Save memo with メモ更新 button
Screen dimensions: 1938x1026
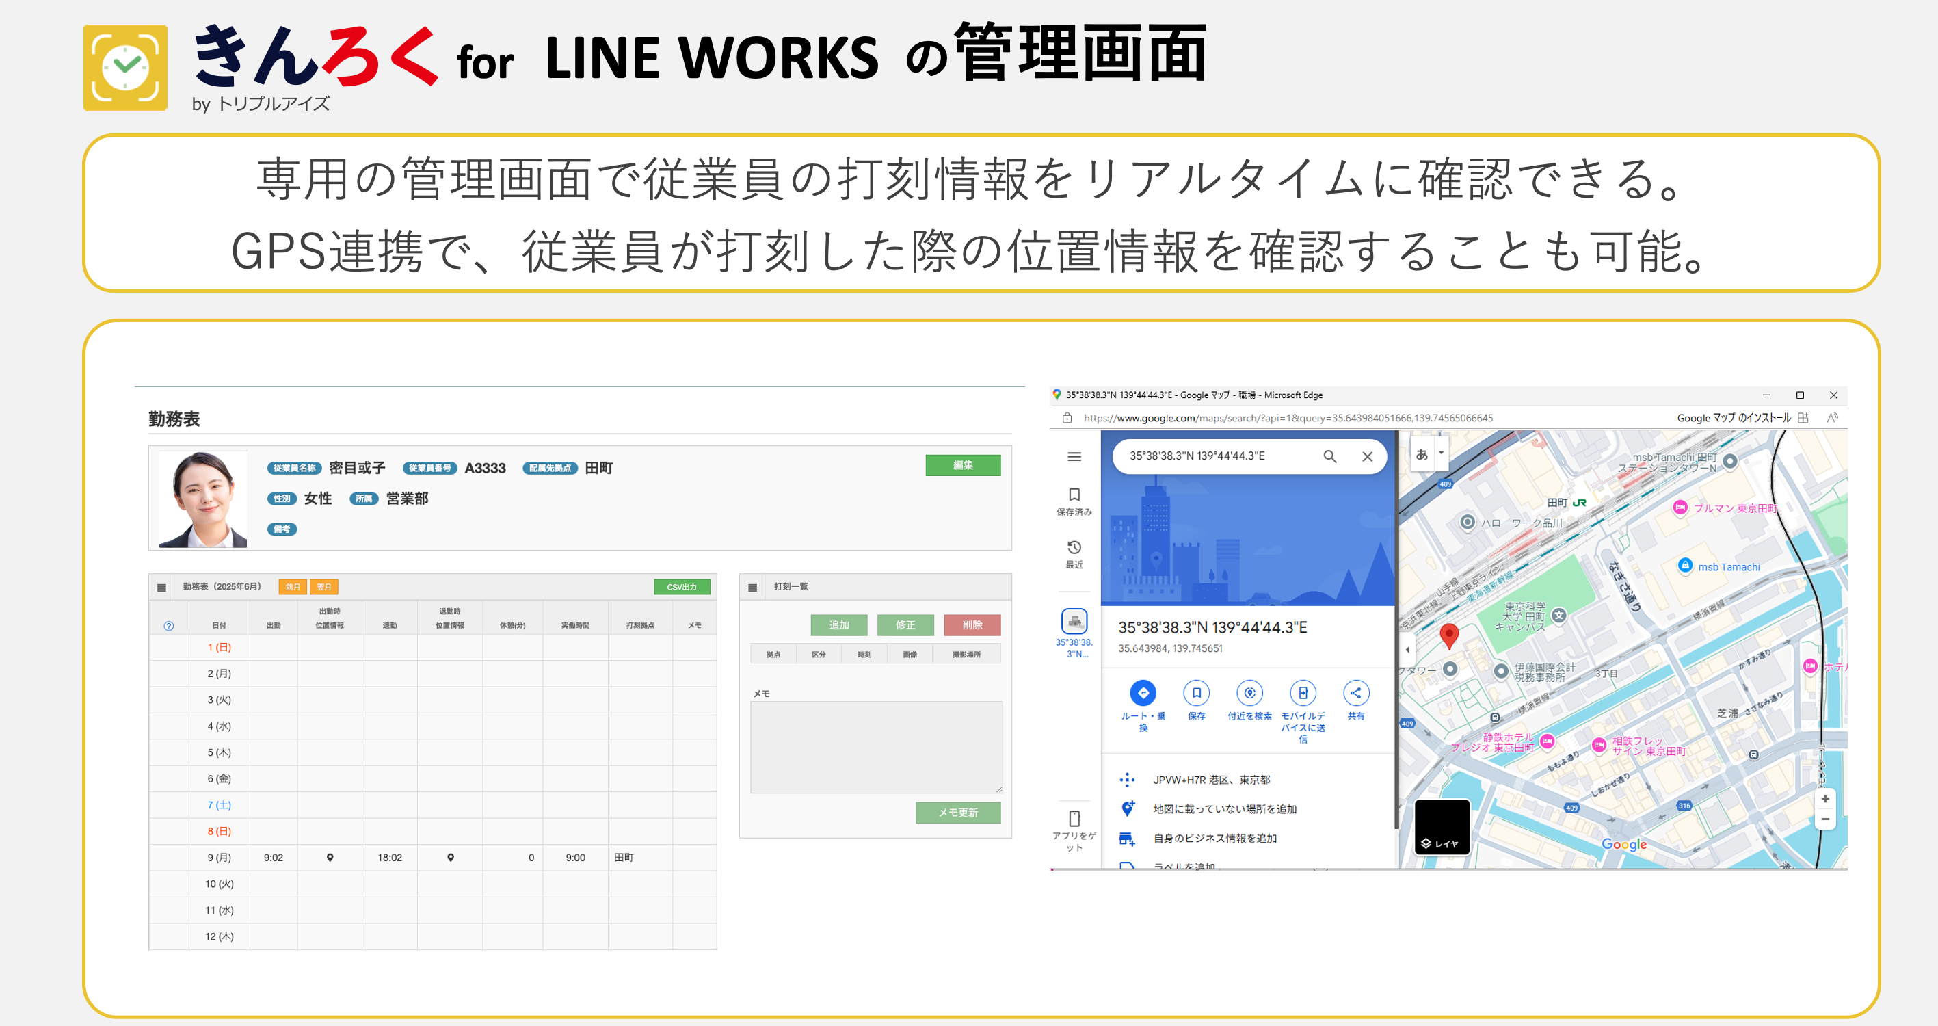(x=957, y=812)
